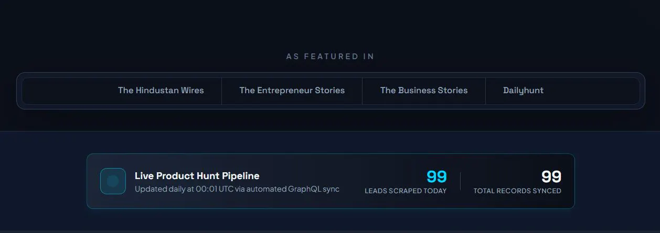
Task: Click the As Featured In heading
Action: coord(330,56)
